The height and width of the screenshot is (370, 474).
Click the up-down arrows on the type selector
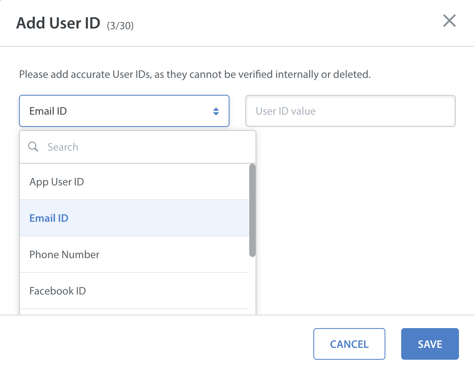coord(216,111)
